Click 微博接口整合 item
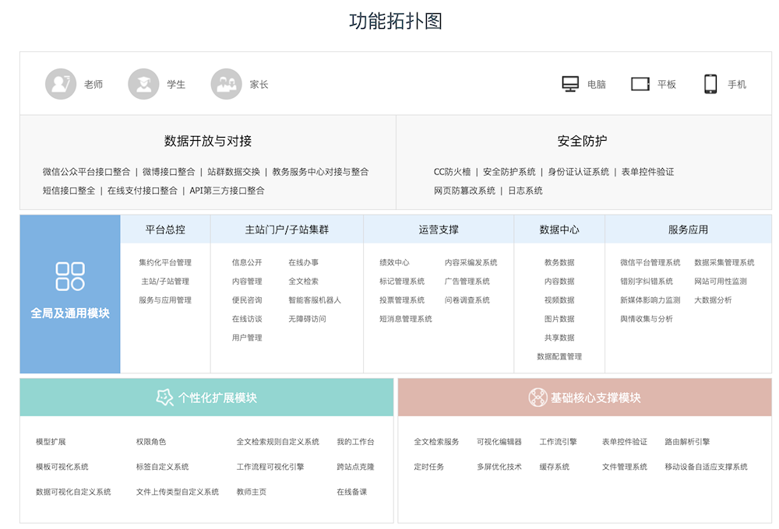This screenshot has width=779, height=529. (169, 172)
